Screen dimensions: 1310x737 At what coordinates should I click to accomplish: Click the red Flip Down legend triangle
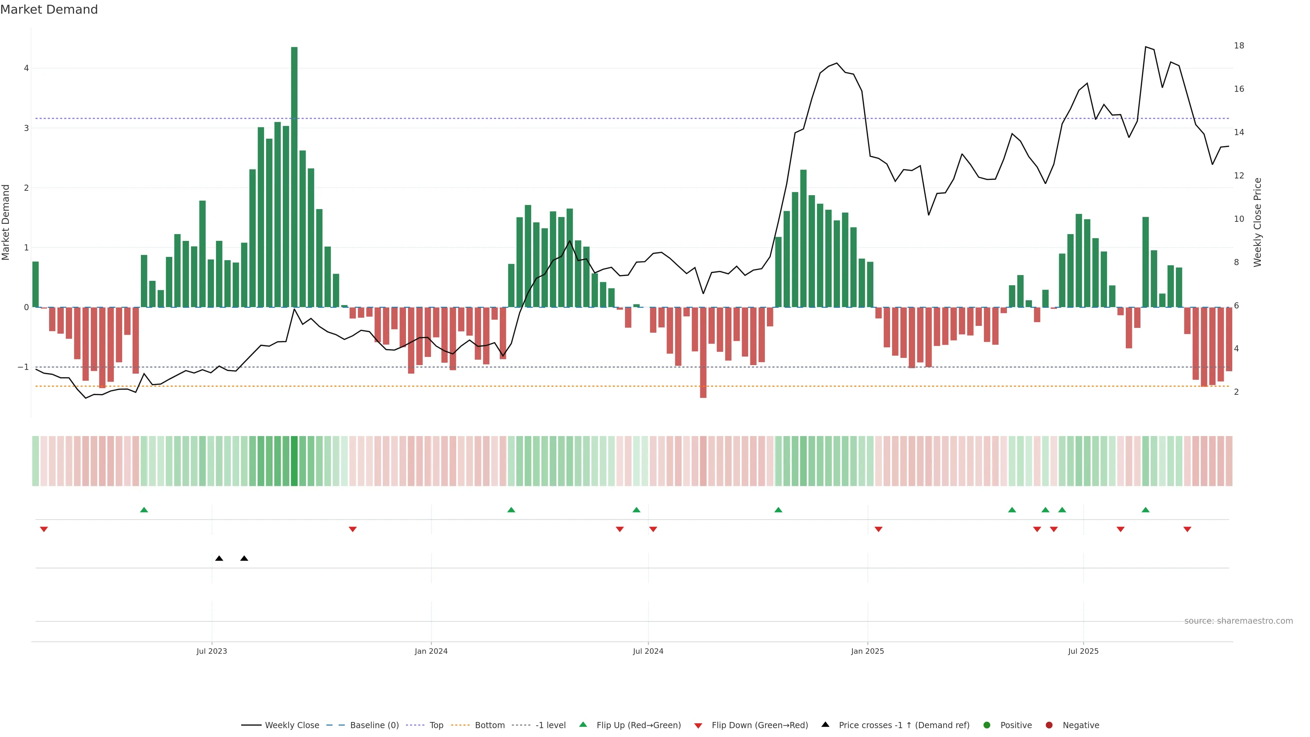pos(698,725)
